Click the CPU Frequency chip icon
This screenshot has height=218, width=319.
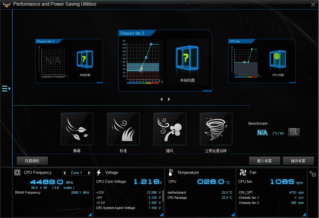click(x=17, y=173)
